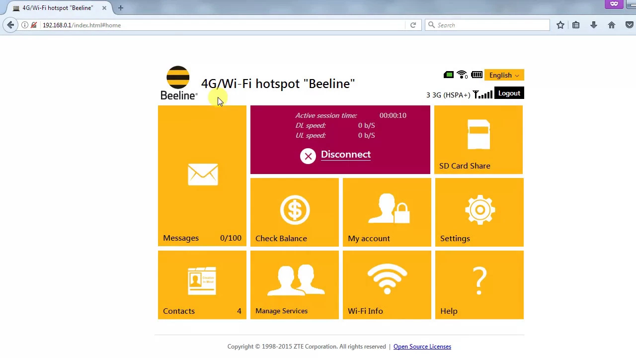Click the browser Search field
The height and width of the screenshot is (358, 636).
[x=487, y=25]
